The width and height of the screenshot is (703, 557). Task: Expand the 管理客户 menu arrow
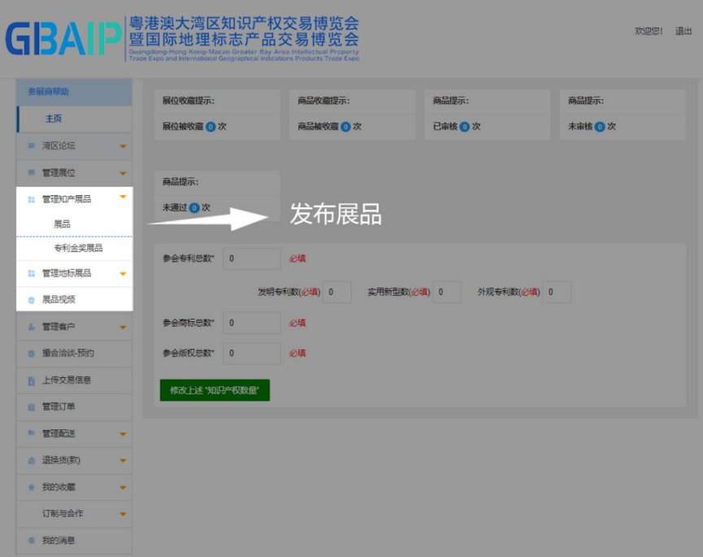coord(123,328)
